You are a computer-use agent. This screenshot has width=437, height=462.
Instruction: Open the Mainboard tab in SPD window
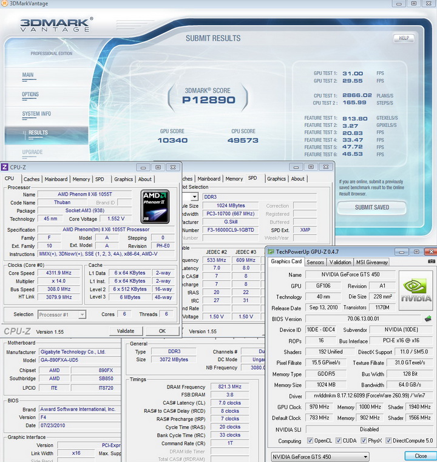pyautogui.click(x=209, y=179)
